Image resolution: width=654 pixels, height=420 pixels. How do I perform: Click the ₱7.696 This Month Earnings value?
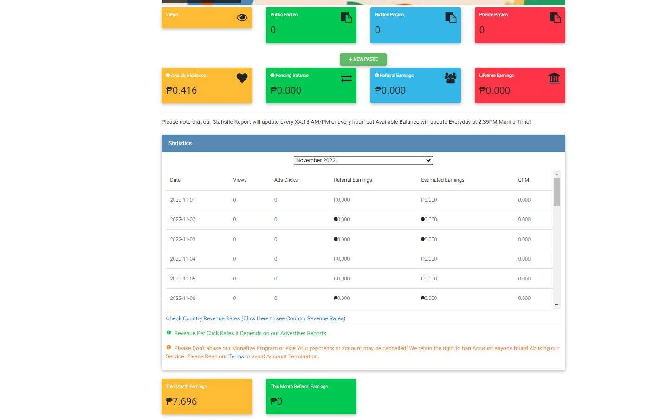point(181,401)
